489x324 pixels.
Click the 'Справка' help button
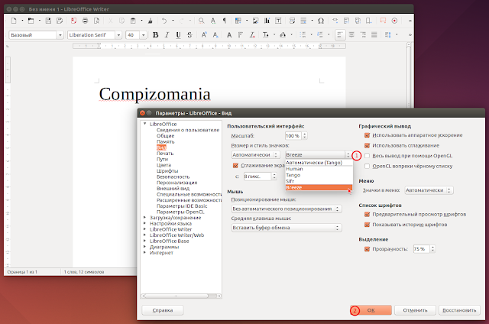(163, 310)
